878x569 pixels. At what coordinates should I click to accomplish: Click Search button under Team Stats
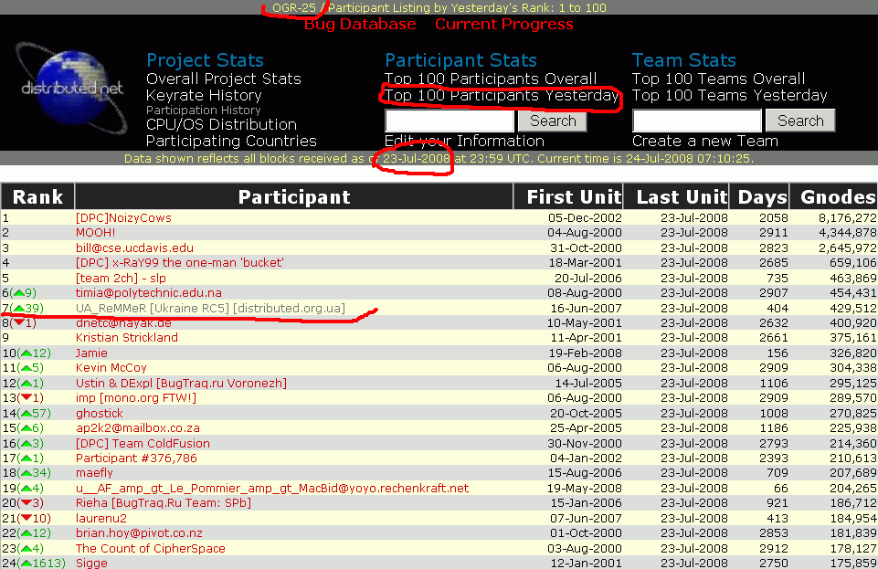[x=800, y=121]
